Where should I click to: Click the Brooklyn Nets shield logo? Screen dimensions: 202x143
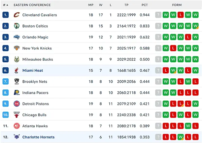(17, 81)
